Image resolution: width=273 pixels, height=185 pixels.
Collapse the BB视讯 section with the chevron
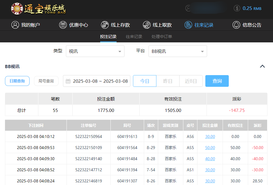point(262,66)
